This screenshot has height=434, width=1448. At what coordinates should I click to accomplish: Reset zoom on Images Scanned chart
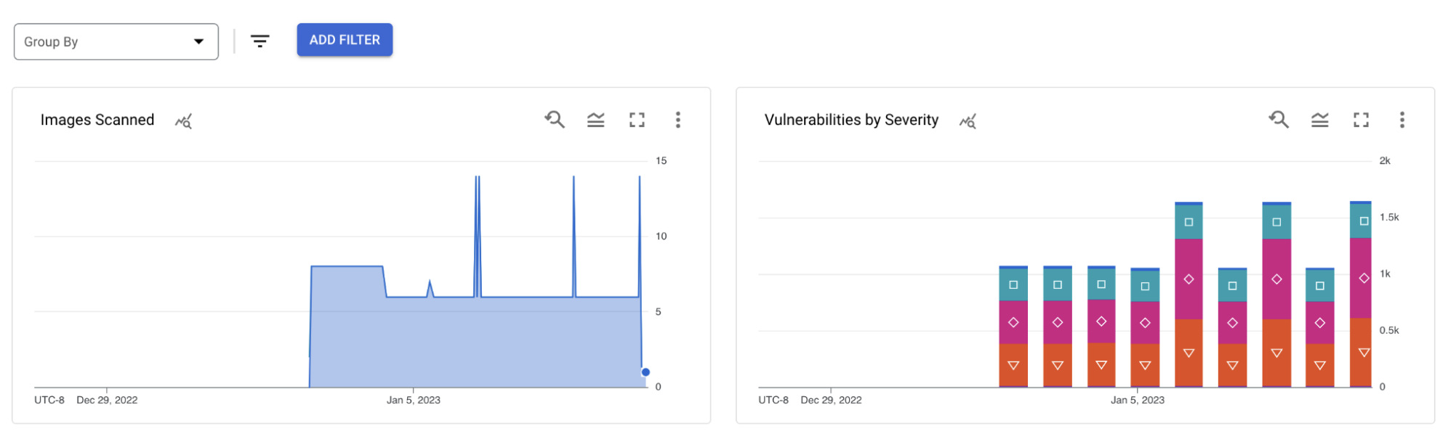[x=555, y=120]
